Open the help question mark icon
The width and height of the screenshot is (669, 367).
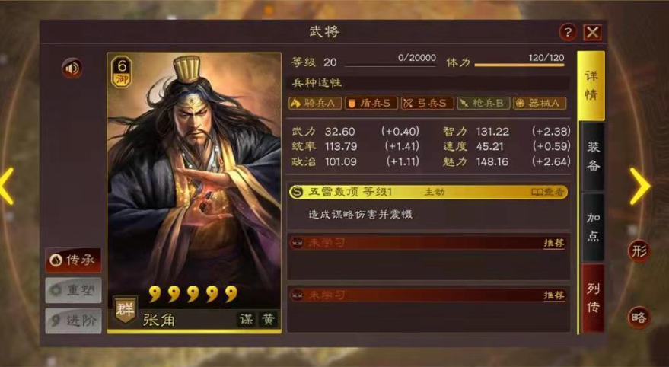pyautogui.click(x=568, y=32)
